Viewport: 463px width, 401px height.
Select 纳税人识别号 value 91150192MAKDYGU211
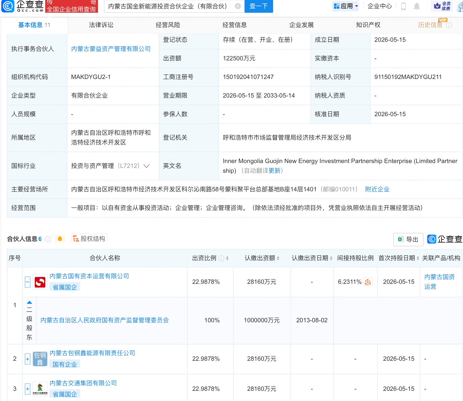pyautogui.click(x=408, y=77)
